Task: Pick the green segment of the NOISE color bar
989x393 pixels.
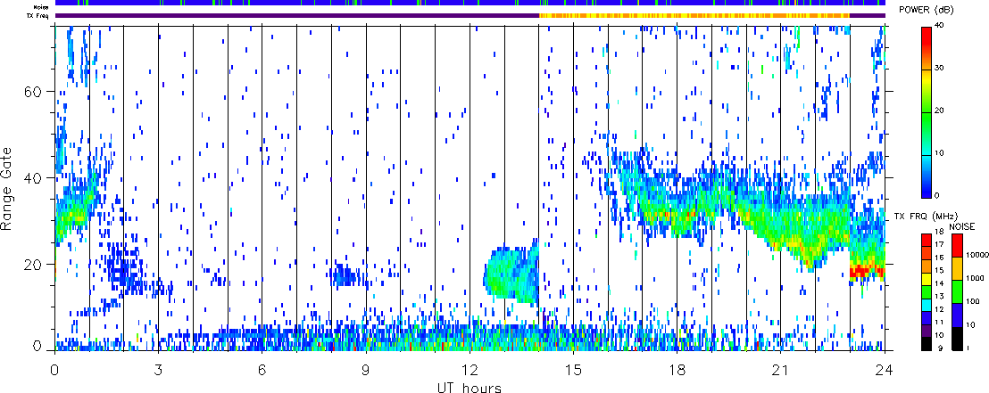Action: pyautogui.click(x=958, y=291)
